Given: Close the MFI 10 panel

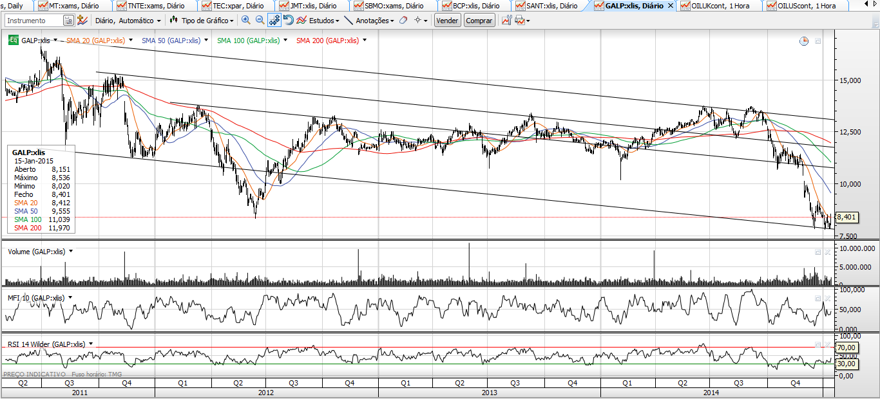Looking at the screenshot, I should pyautogui.click(x=827, y=299).
